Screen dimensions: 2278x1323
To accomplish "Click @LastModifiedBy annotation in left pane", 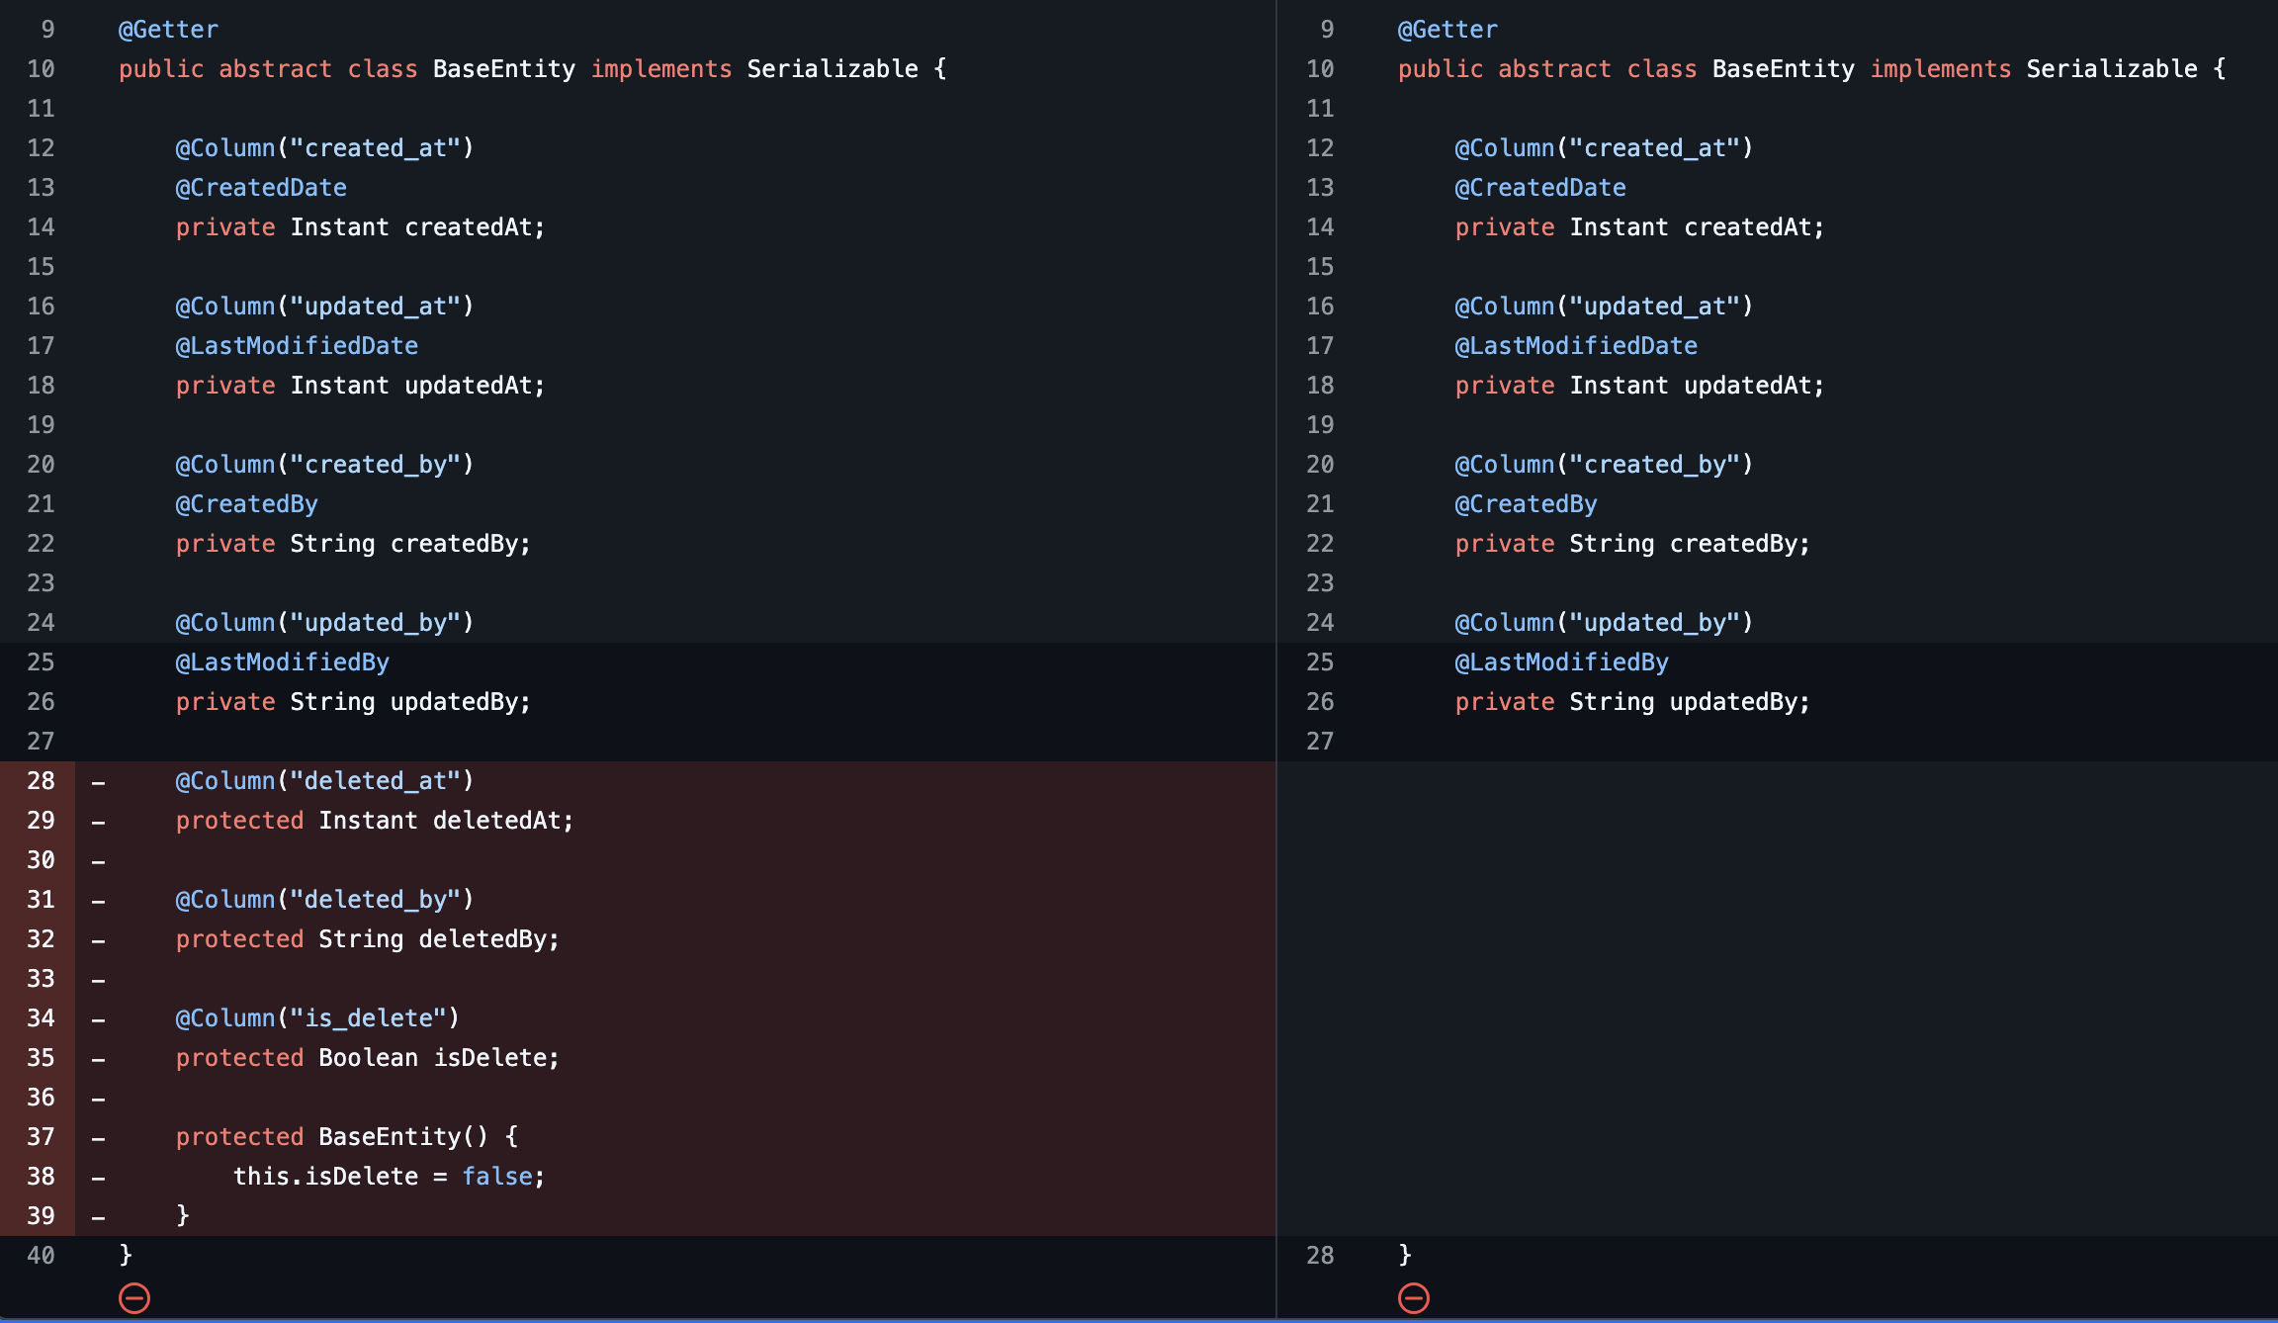I will pos(282,662).
